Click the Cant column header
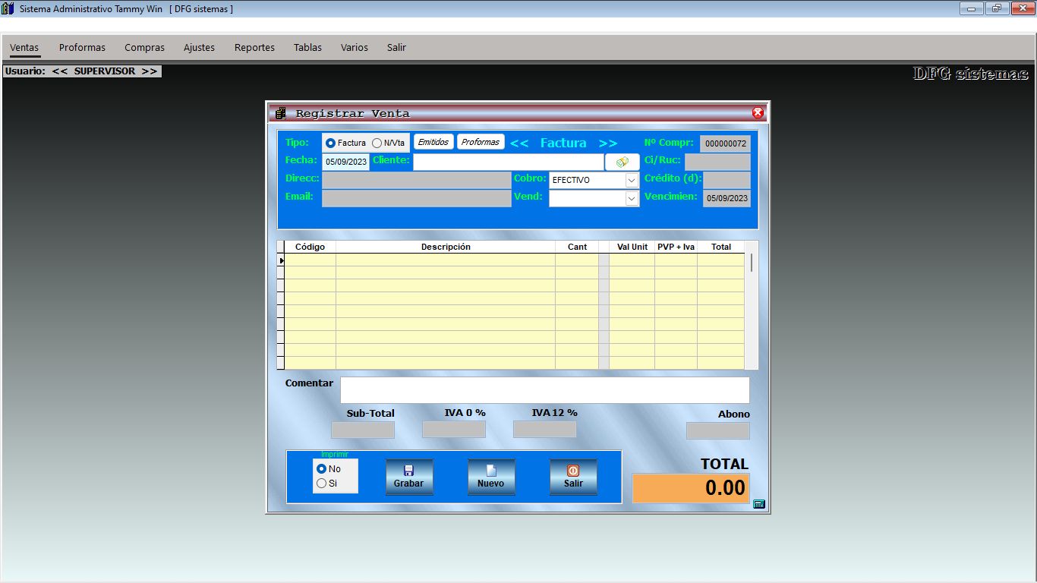The image size is (1037, 583). click(577, 247)
